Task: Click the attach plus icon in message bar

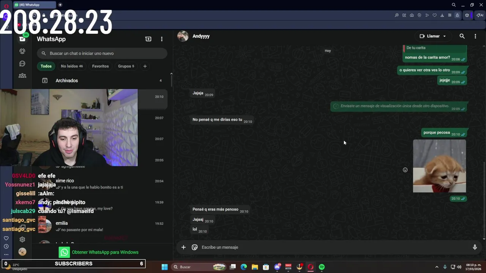Action: (x=183, y=247)
